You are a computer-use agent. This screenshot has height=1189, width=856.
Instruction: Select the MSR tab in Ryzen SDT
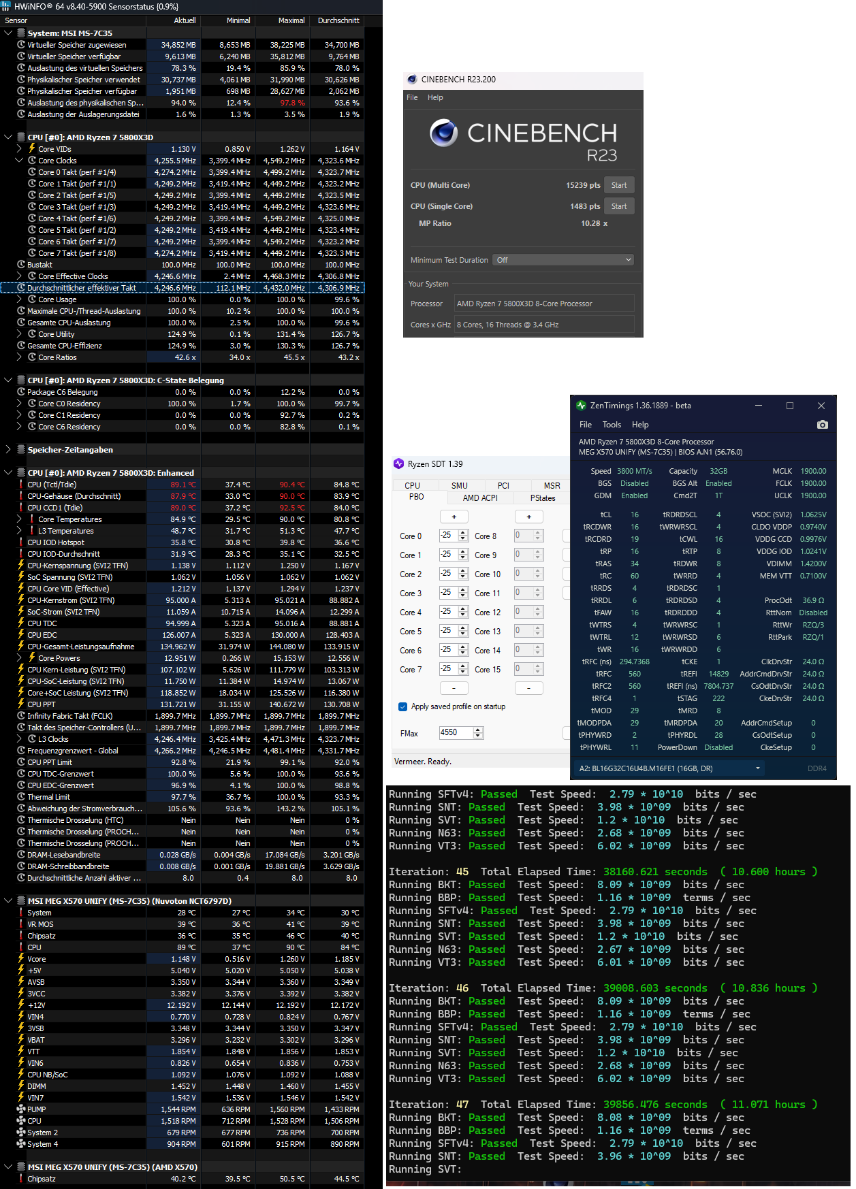click(552, 485)
